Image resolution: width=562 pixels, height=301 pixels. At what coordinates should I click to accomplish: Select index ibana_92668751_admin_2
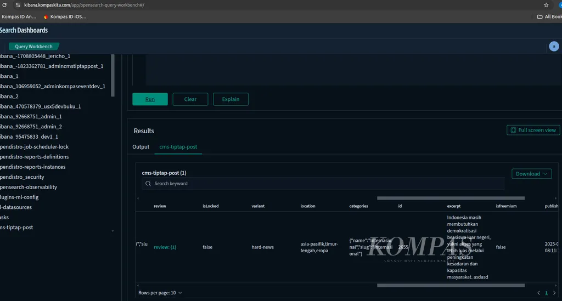pyautogui.click(x=31, y=126)
